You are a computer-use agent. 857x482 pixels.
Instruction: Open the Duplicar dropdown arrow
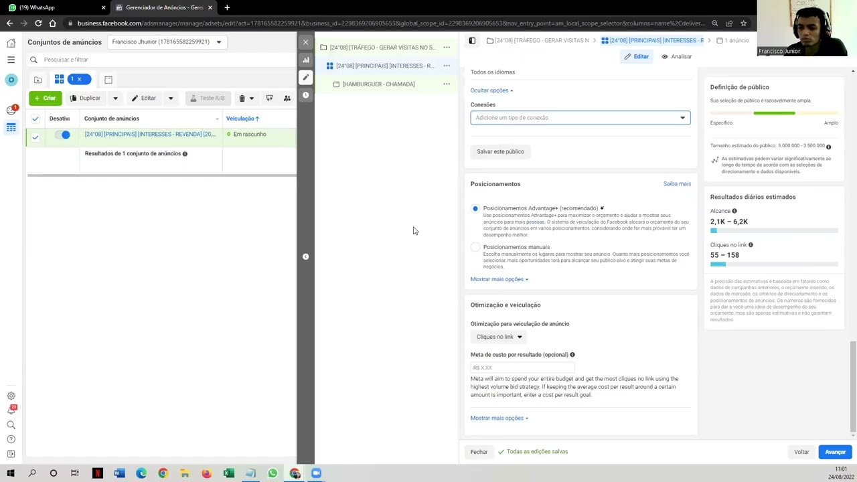coord(115,98)
